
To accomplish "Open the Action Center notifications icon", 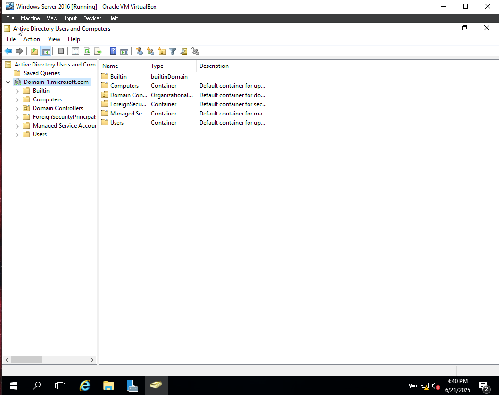I will point(484,386).
